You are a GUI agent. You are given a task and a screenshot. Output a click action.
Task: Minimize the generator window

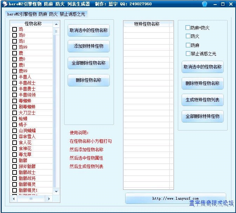point(215,4)
